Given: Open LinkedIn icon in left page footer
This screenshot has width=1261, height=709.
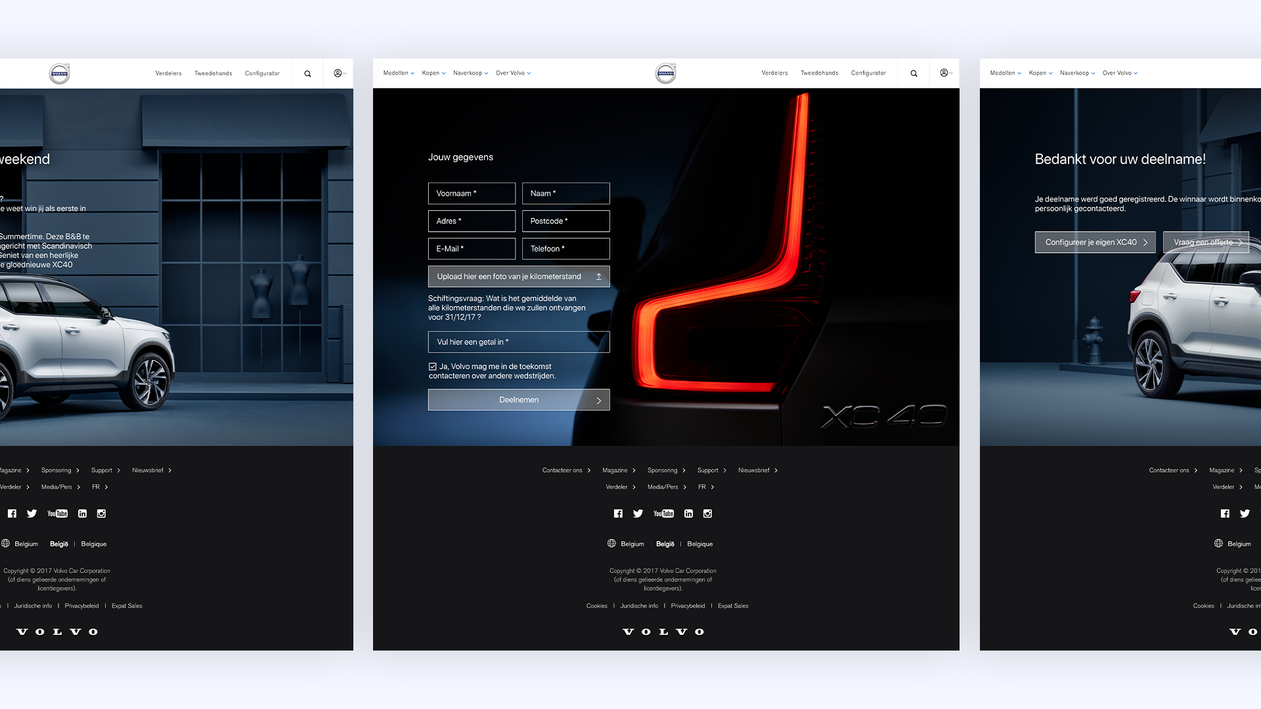Looking at the screenshot, I should pyautogui.click(x=82, y=513).
